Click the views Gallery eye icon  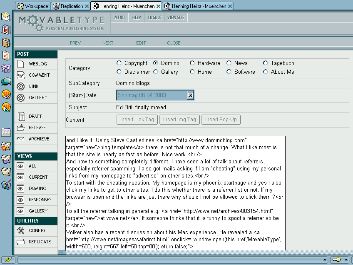20,211
